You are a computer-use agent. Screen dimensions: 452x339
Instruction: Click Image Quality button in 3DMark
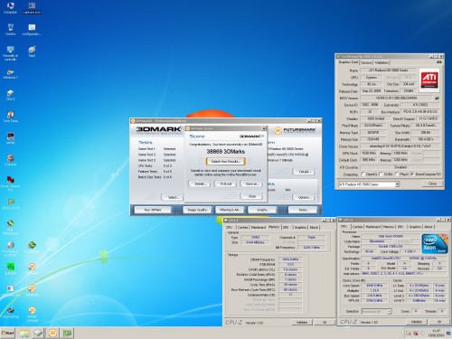[x=197, y=210]
